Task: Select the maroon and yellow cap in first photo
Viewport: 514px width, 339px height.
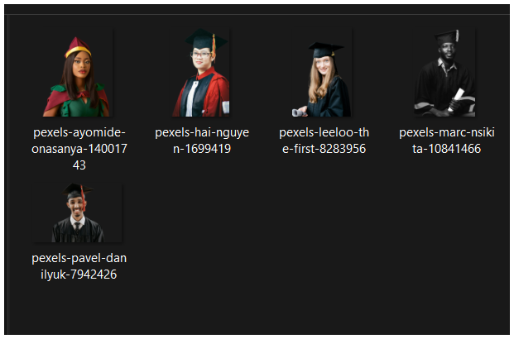Action: click(78, 47)
